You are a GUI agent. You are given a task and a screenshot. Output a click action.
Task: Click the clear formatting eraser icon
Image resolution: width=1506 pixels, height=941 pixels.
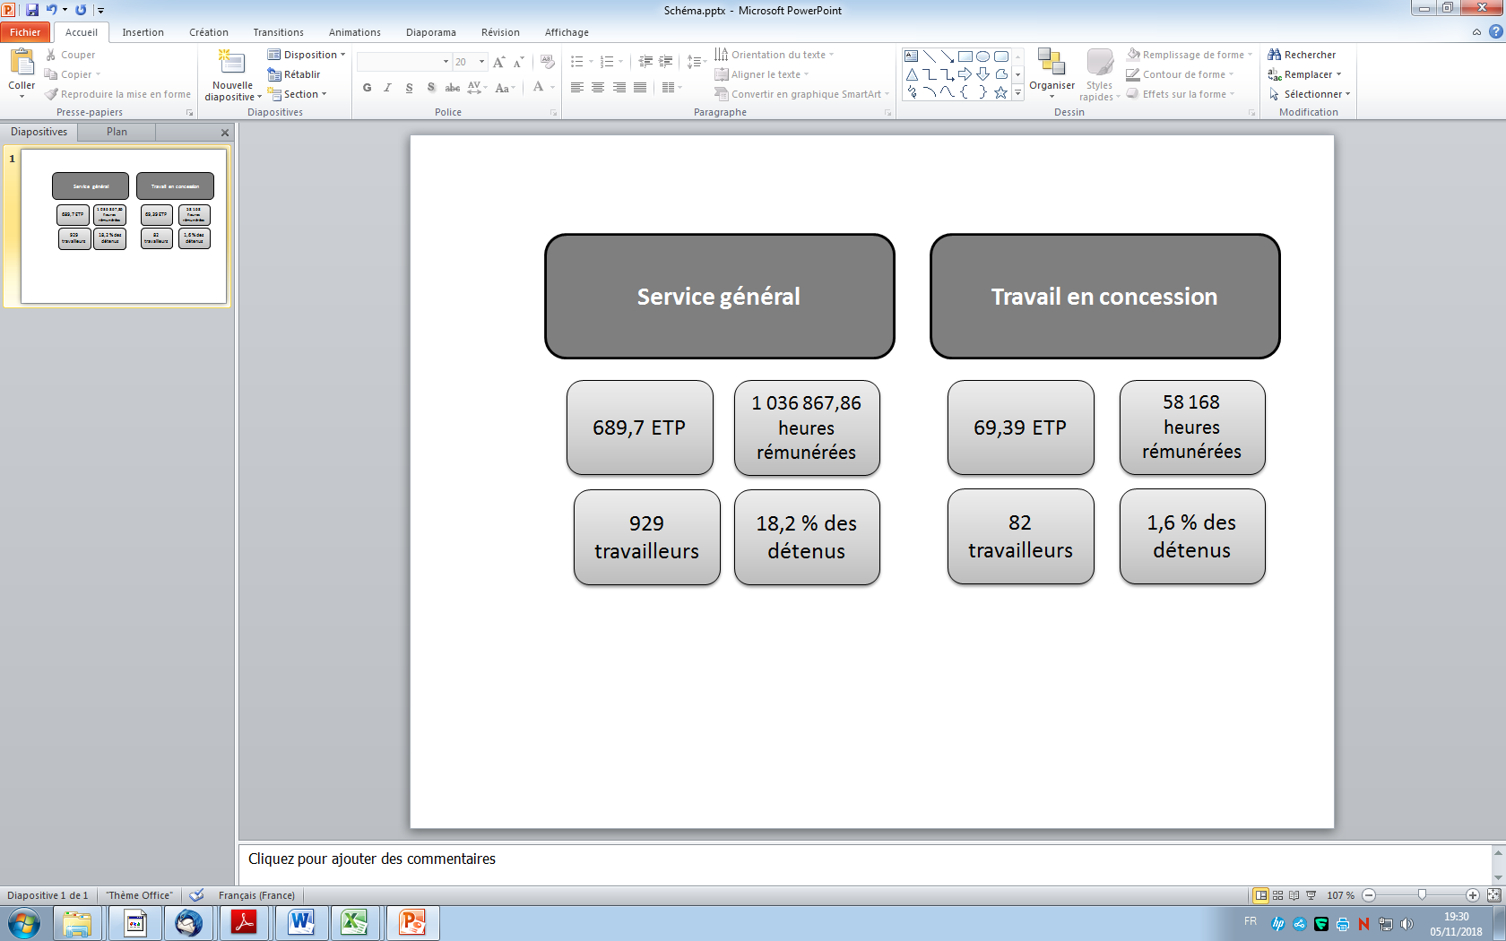click(x=547, y=62)
